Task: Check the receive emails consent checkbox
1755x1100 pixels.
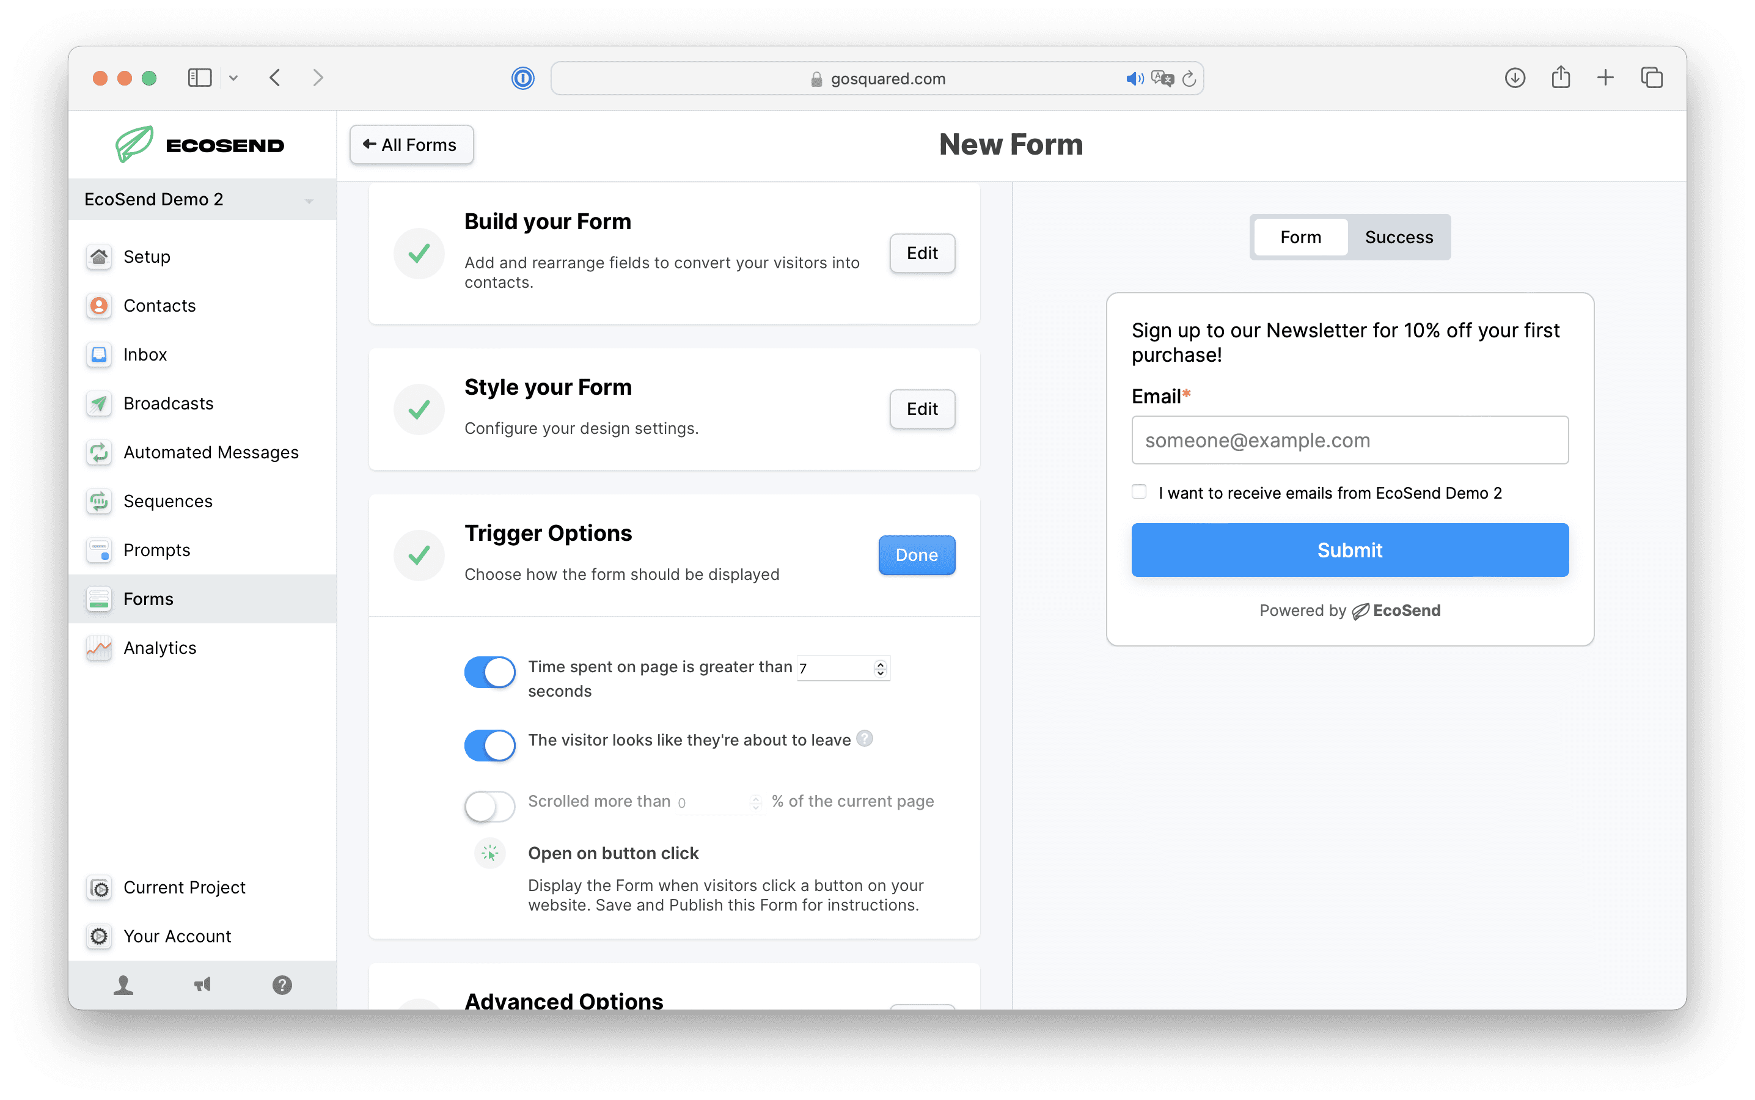Action: click(1139, 492)
